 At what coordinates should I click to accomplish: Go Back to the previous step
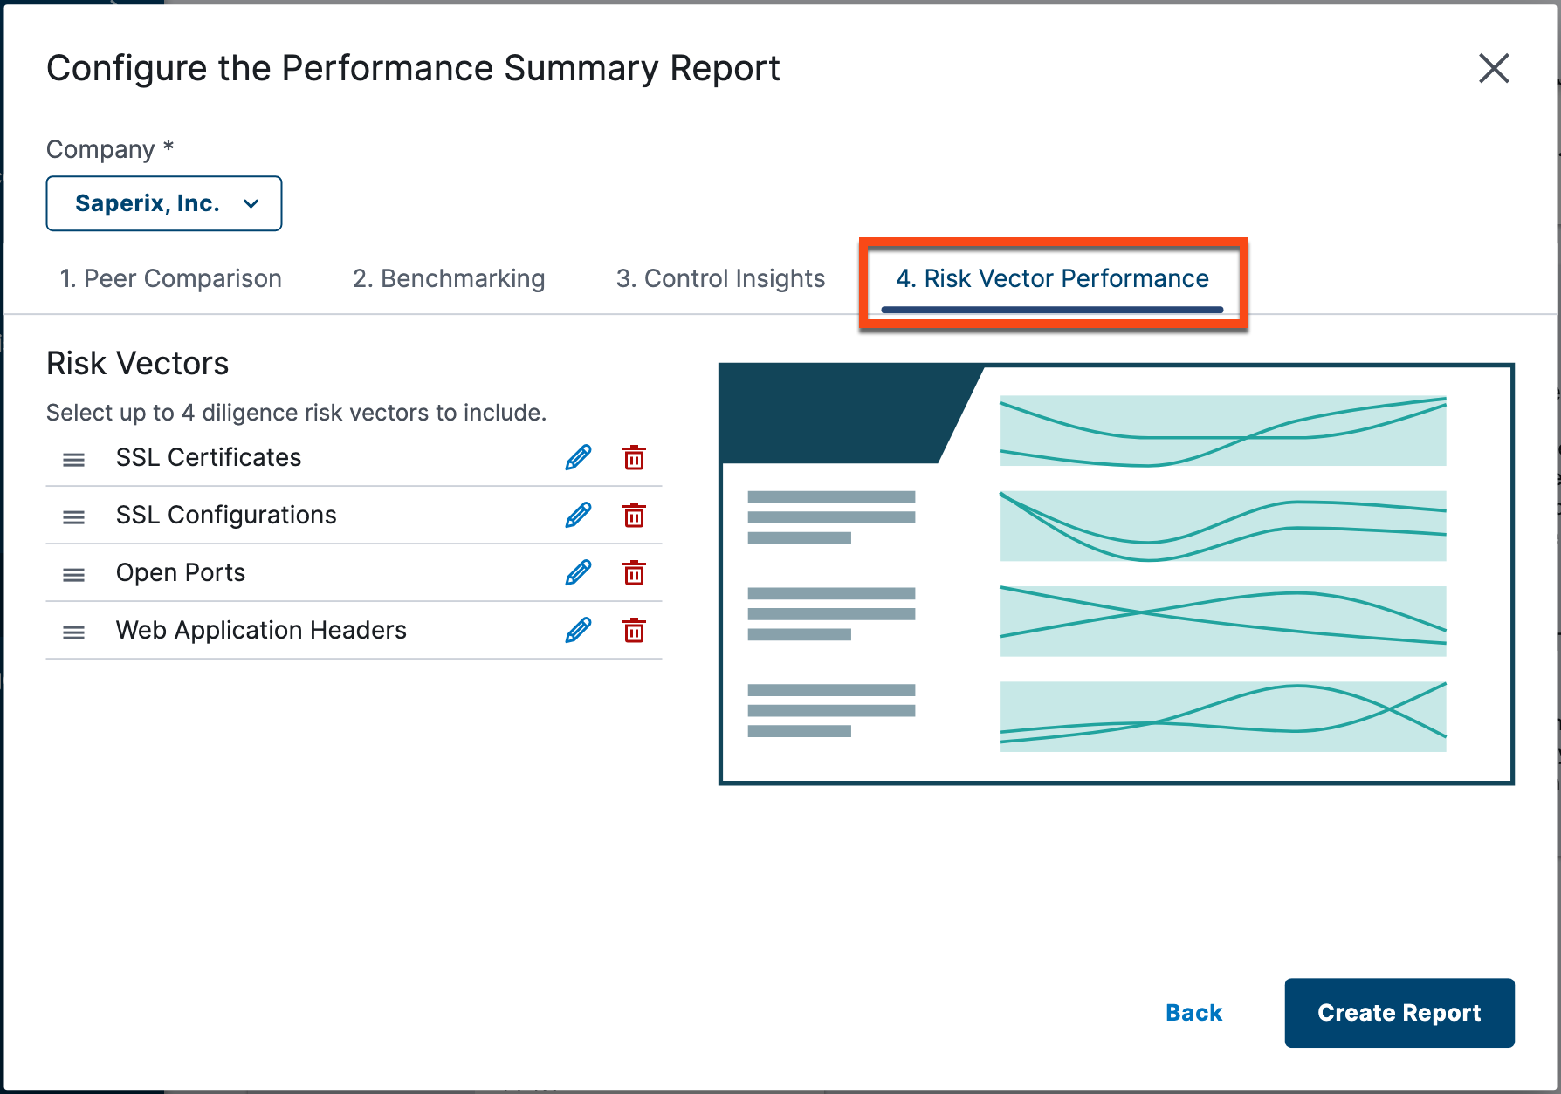1193,1013
